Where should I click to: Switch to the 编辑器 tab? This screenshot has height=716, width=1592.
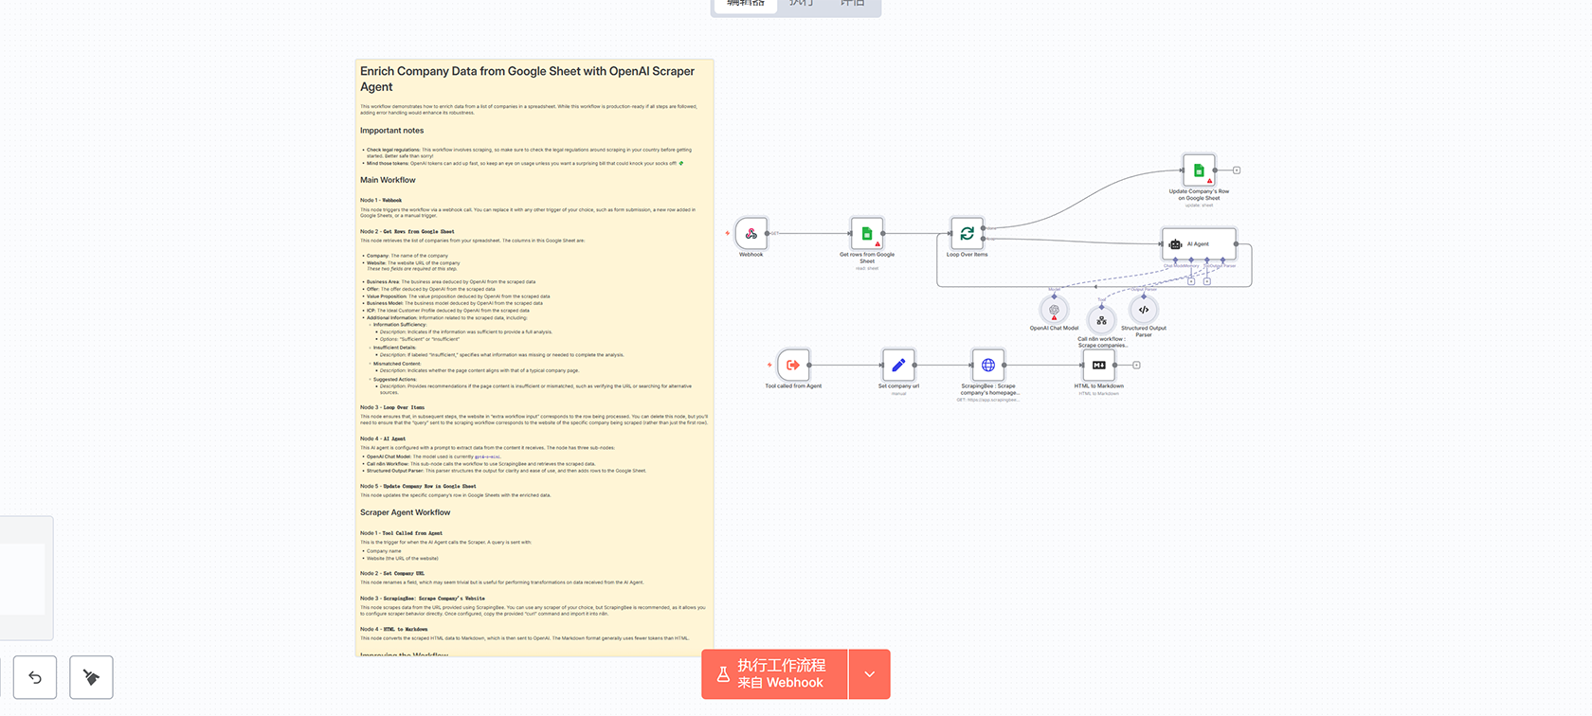click(745, 4)
